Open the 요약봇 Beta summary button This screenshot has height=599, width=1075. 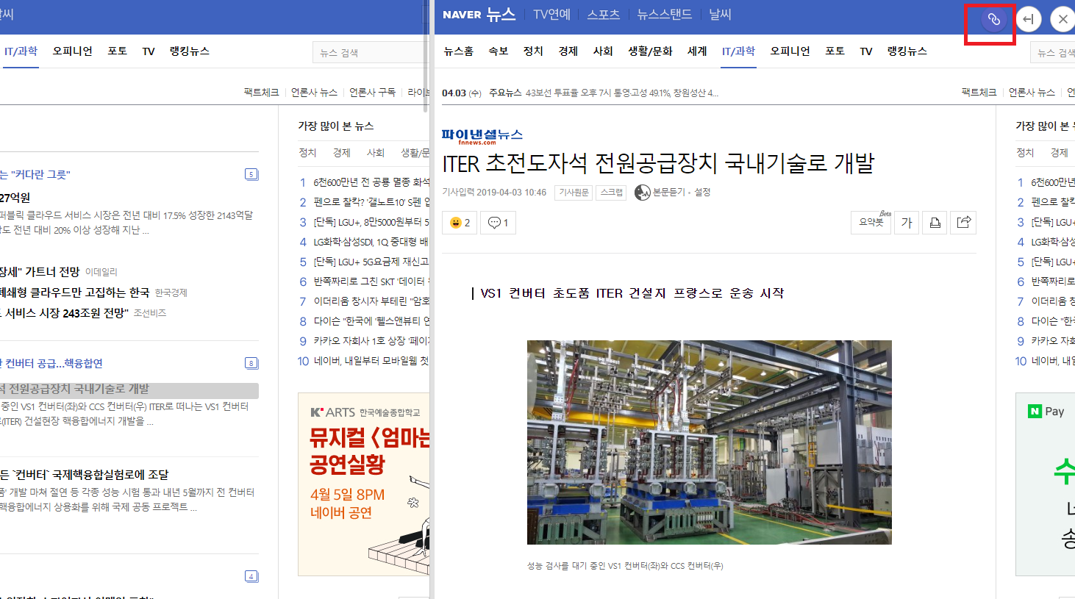tap(871, 223)
